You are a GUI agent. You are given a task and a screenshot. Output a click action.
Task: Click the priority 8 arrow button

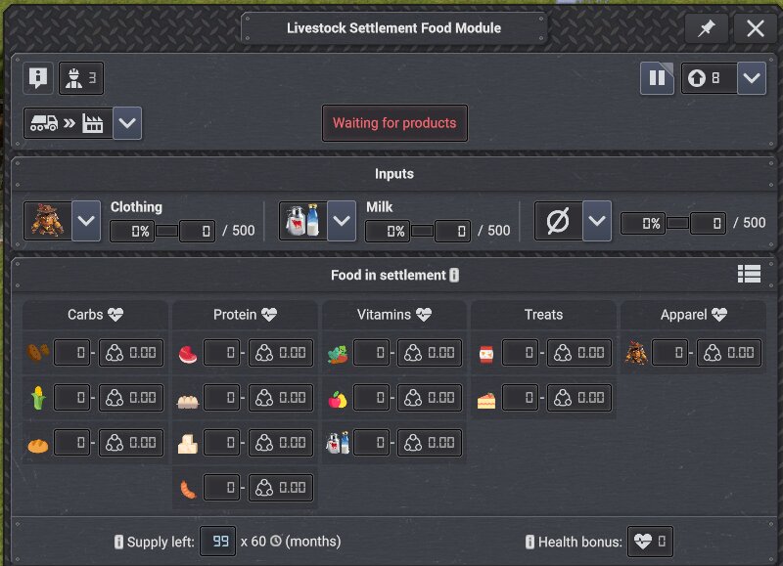tap(709, 78)
